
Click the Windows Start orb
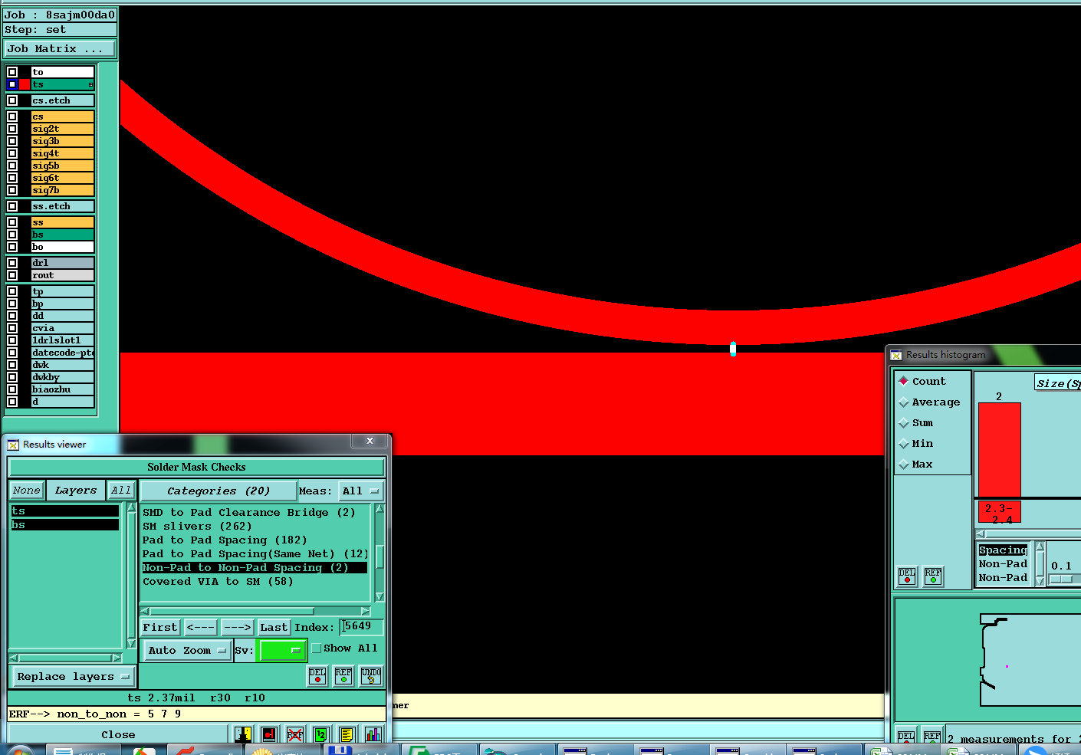[19, 750]
